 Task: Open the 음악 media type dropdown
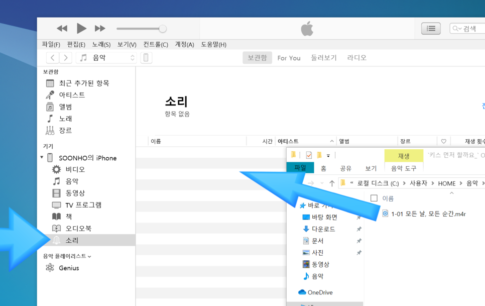107,58
